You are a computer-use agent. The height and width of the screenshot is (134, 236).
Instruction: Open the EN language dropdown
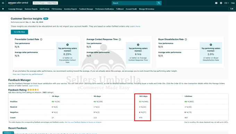(x=226, y=3)
